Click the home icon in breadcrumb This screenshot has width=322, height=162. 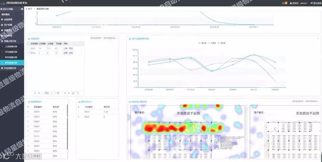[27, 9]
